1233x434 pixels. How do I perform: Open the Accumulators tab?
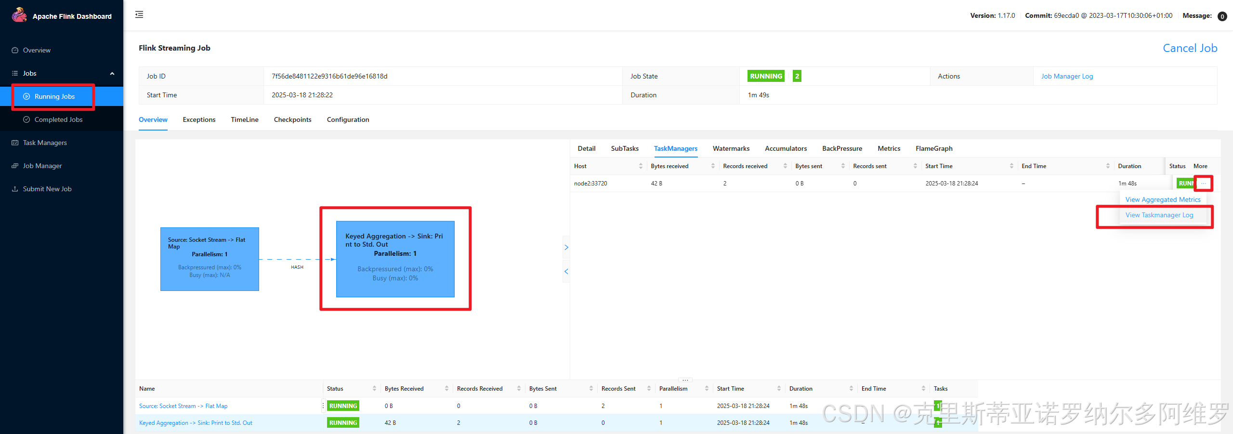pyautogui.click(x=786, y=148)
